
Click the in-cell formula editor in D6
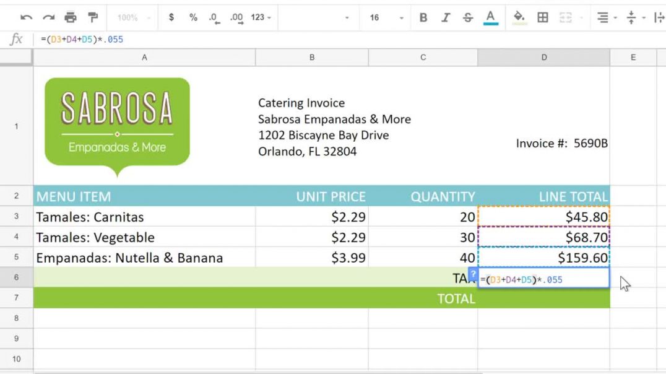543,278
